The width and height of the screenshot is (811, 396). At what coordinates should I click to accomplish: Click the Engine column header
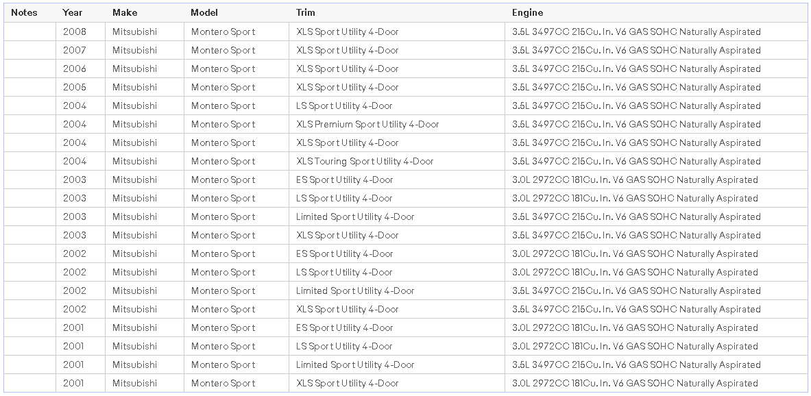pos(527,12)
